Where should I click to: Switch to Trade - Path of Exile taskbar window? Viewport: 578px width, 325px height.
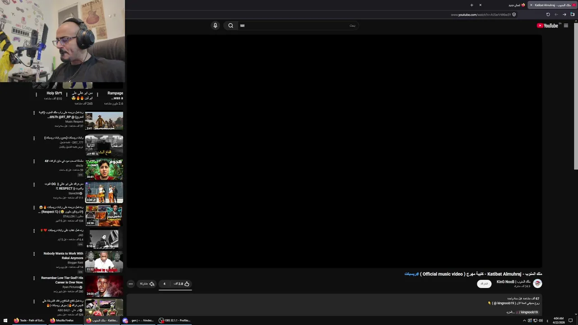29,320
